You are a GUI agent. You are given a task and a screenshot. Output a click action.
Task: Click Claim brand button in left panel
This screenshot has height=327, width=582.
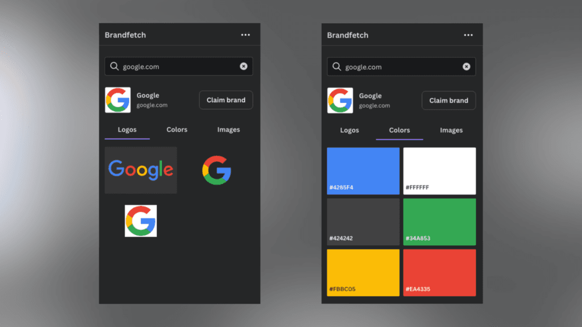[x=226, y=100]
